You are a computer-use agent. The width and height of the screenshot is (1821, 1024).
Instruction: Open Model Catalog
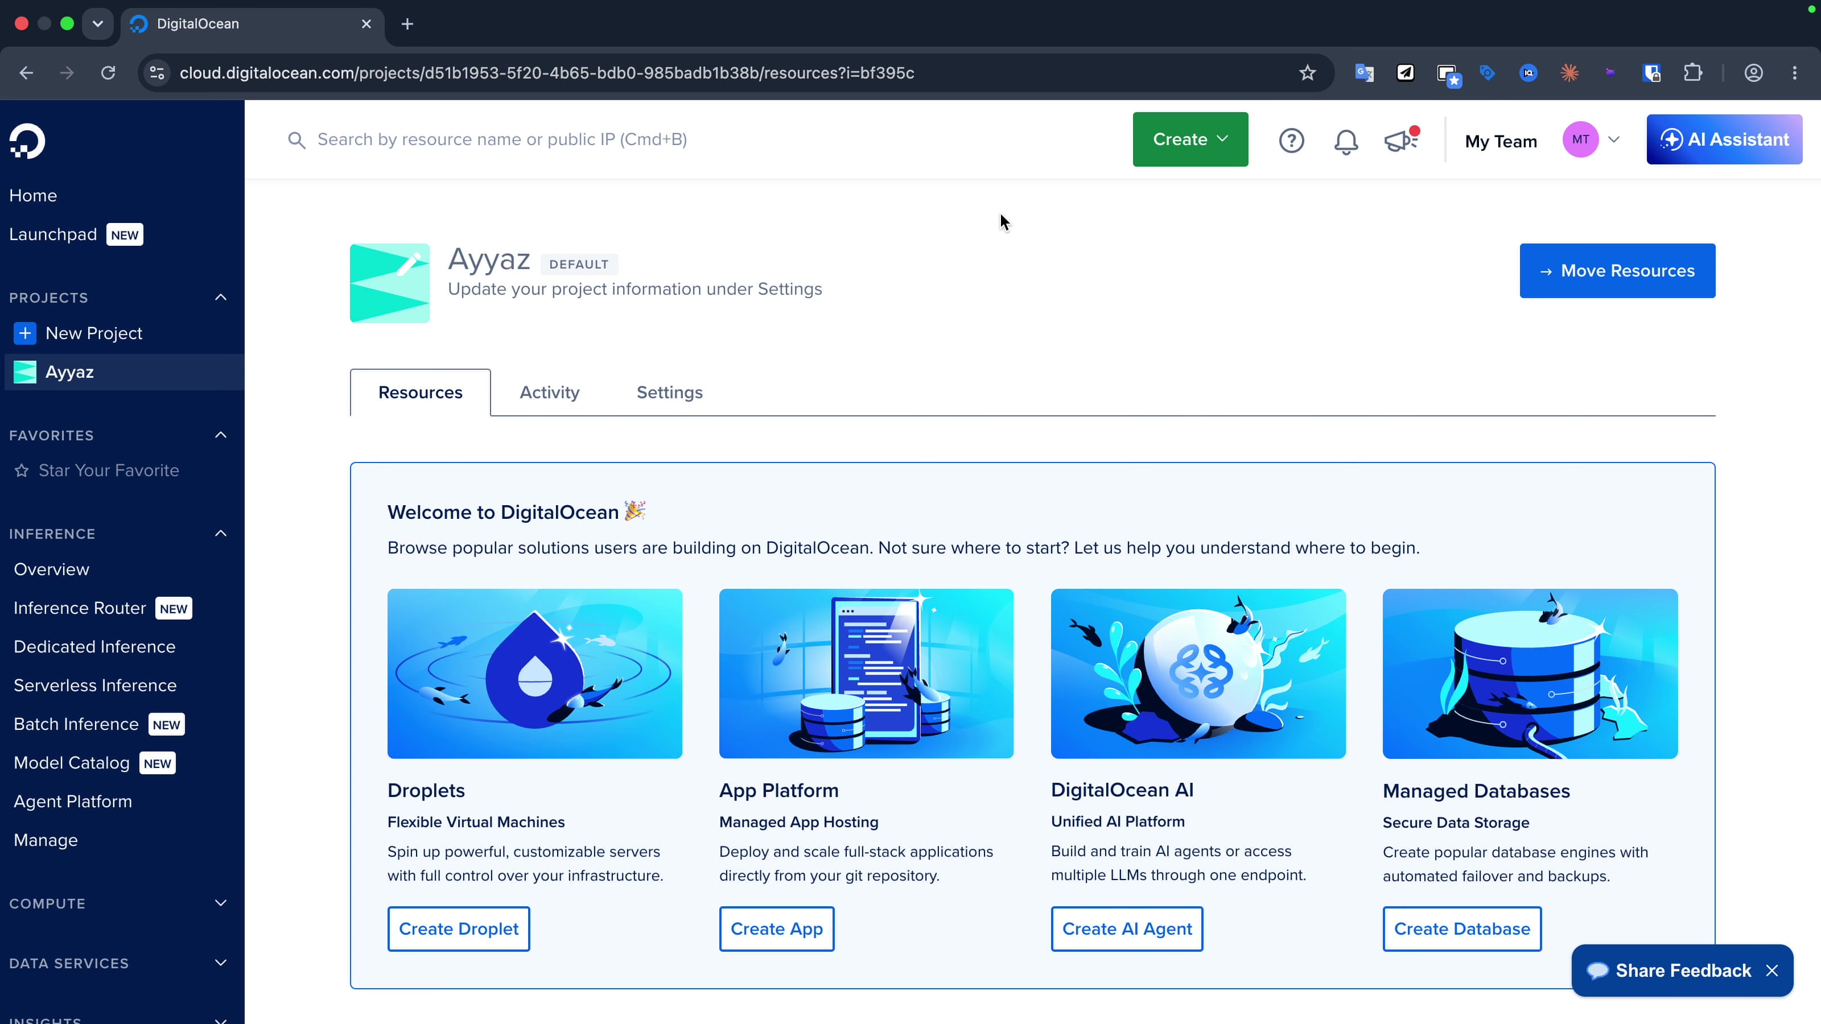point(72,763)
